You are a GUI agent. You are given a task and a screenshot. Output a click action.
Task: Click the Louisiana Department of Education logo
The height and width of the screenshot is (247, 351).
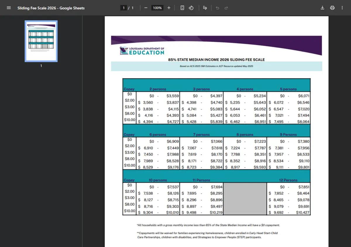pos(142,51)
